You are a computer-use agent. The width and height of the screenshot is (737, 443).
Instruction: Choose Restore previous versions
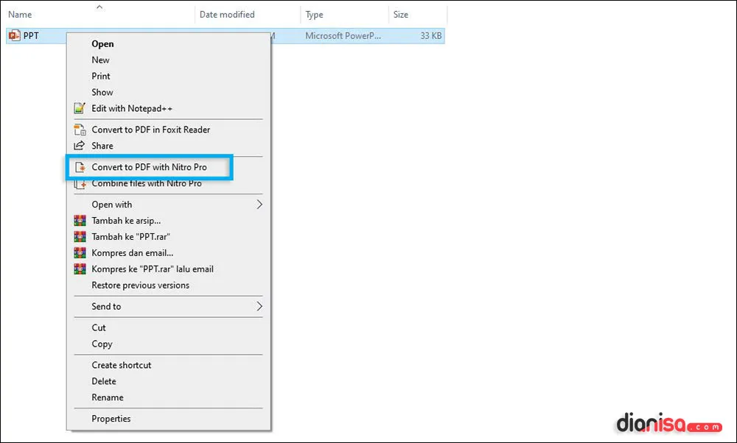coord(140,285)
